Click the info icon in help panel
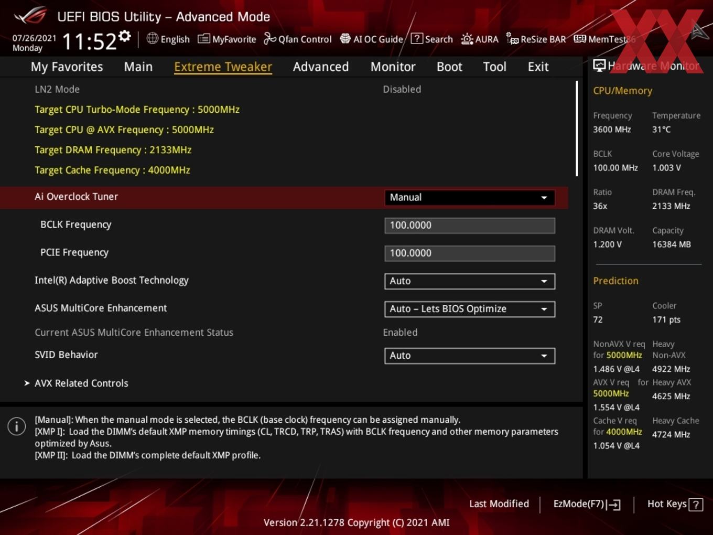 [x=17, y=426]
